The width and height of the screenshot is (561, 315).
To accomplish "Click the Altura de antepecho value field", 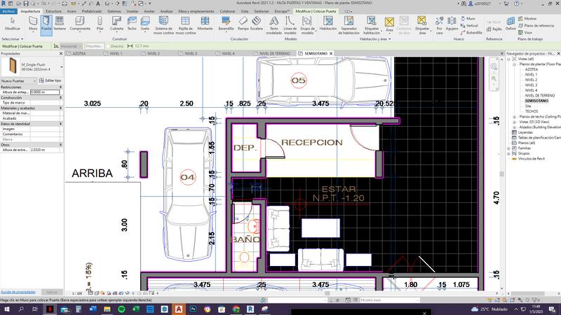I will (x=45, y=92).
